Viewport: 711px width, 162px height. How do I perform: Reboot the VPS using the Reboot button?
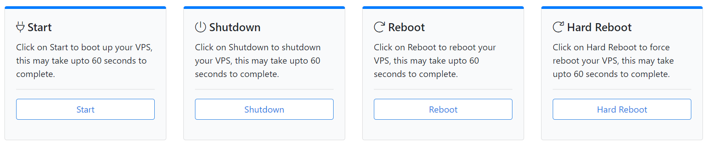pyautogui.click(x=443, y=109)
